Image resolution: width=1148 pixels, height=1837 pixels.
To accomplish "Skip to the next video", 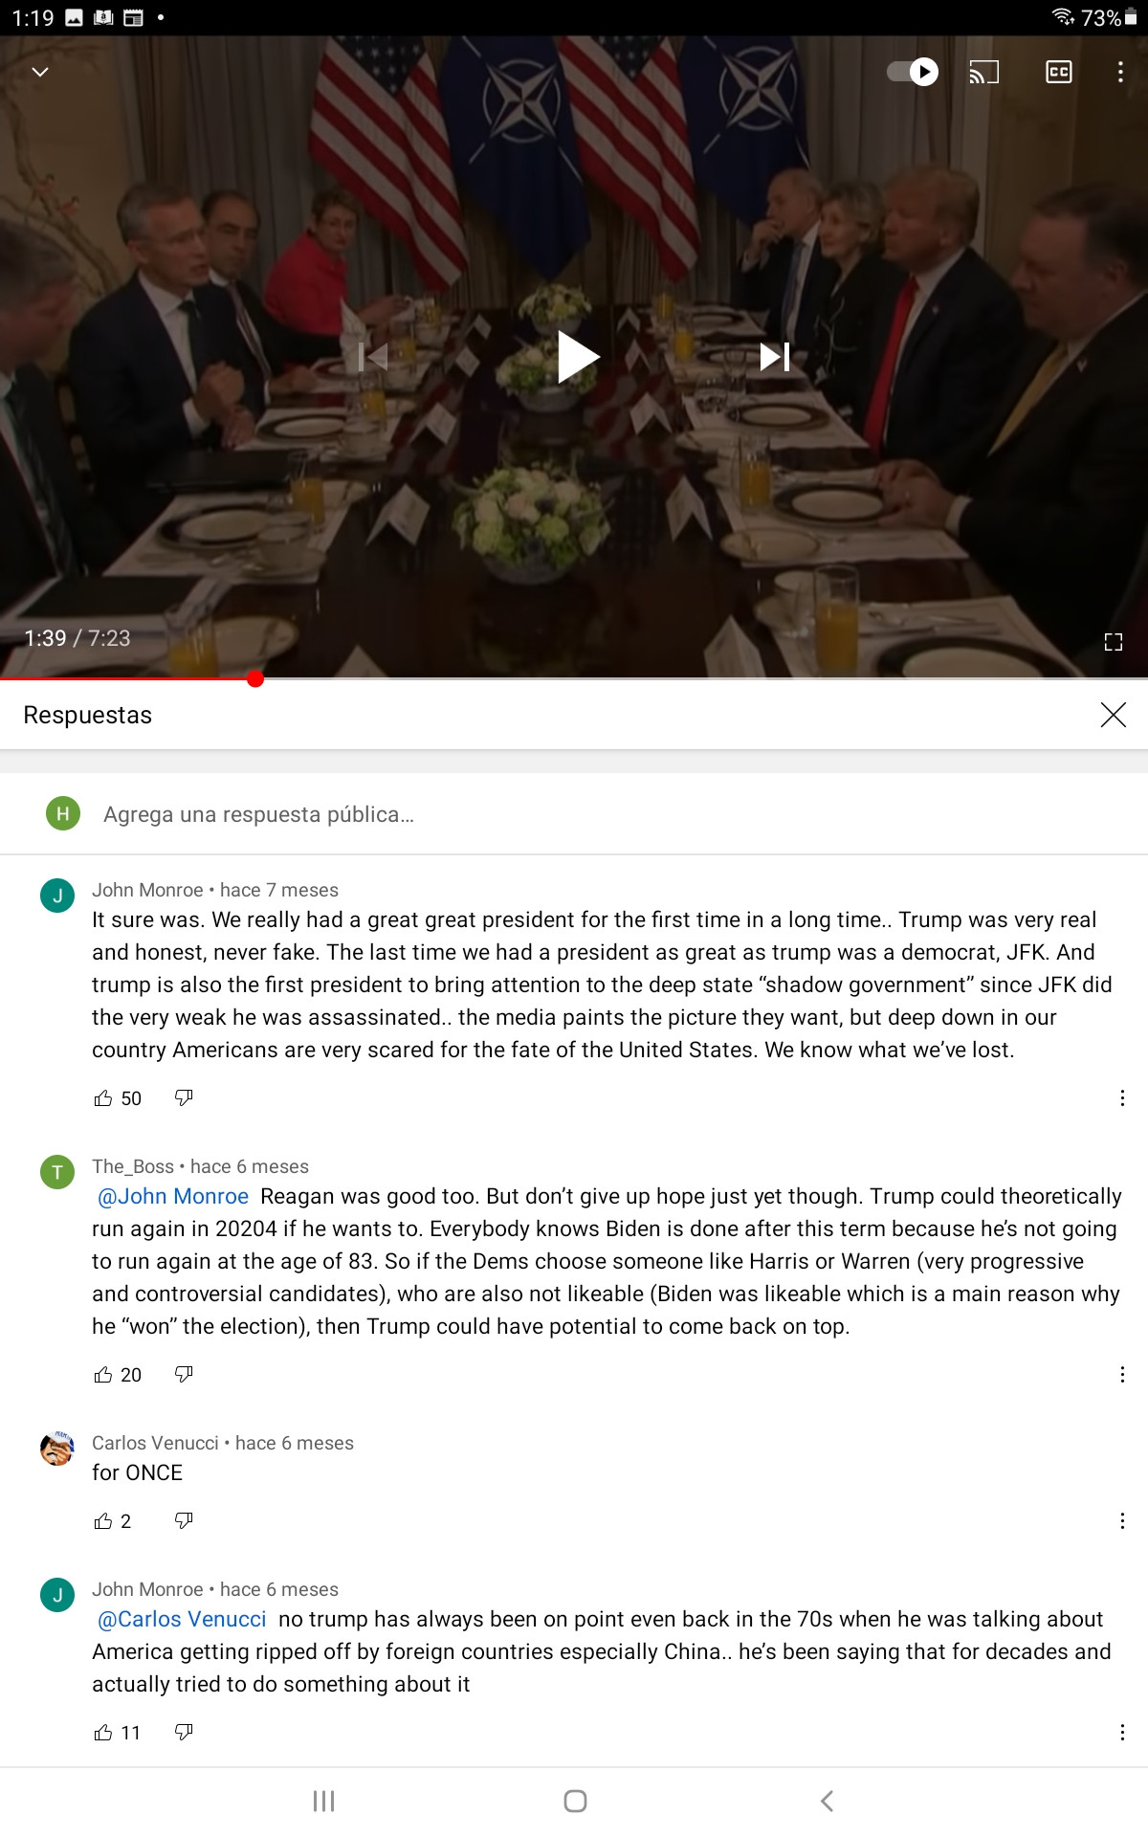I will tap(775, 357).
